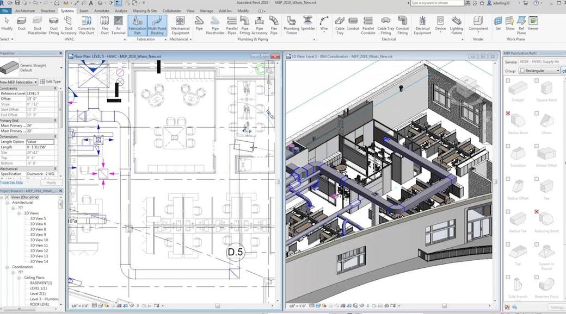The height and width of the screenshot is (314, 566).
Task: Switch to the Architecture ribbon tab
Action: 25,11
